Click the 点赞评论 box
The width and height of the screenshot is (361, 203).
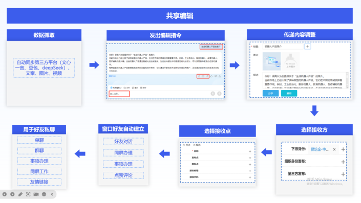point(123,175)
